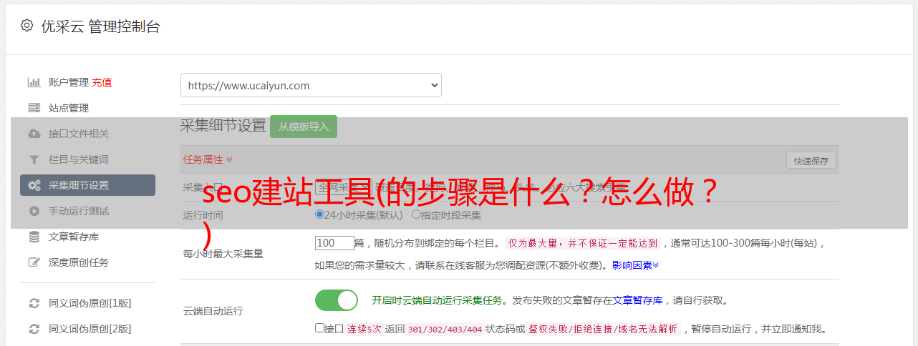Collapse the 任务属性 section
918x346 pixels.
(x=208, y=159)
